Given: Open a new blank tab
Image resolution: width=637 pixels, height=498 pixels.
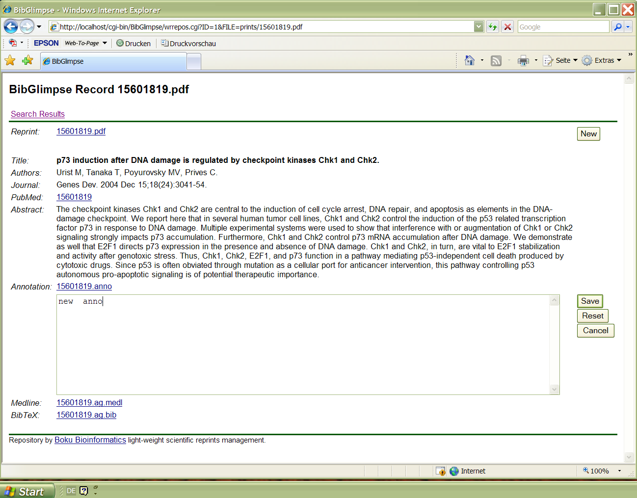Looking at the screenshot, I should (x=194, y=62).
